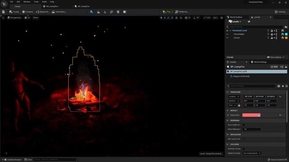Toggle grid snapping in the viewport toolbar
The image size is (289, 162).
tap(186, 18)
